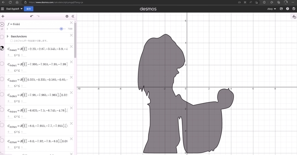Undo the last expression edit

[31, 16]
